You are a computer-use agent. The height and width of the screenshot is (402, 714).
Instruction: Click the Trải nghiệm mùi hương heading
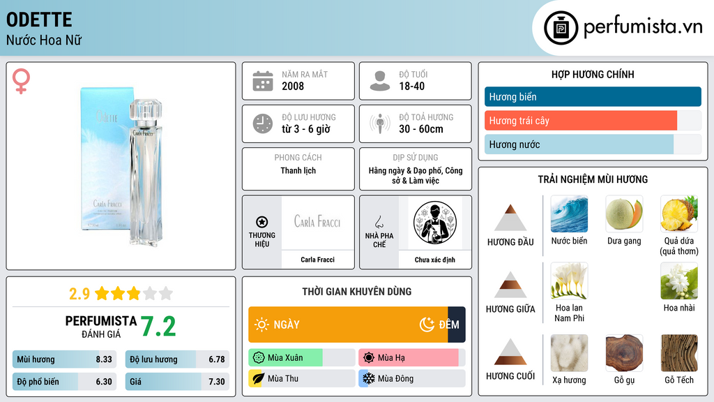point(593,179)
